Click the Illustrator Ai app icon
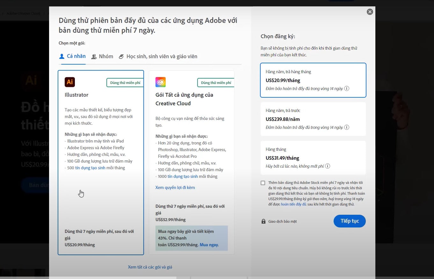The width and height of the screenshot is (434, 279). click(70, 82)
